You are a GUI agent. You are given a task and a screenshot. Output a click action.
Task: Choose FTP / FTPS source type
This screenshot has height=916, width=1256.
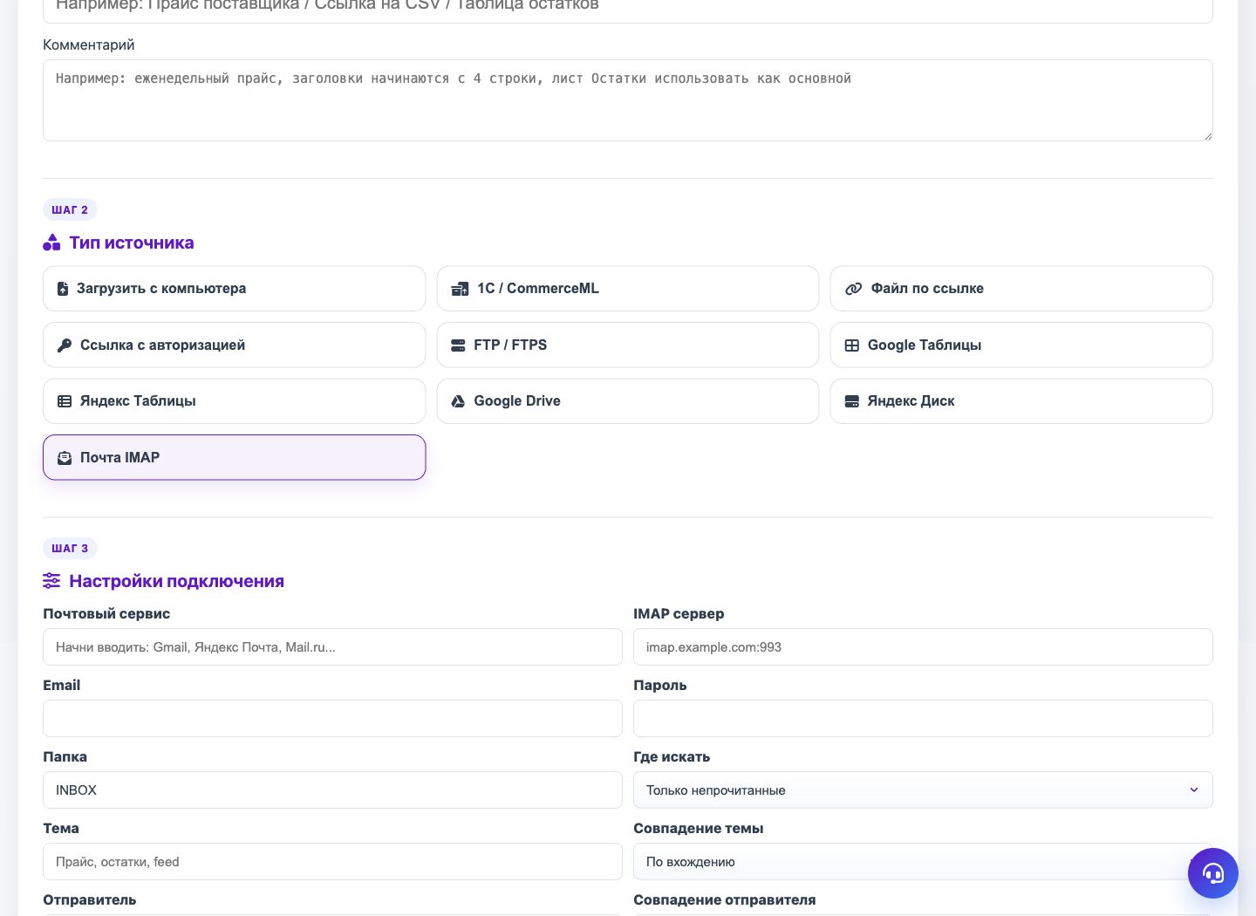(x=628, y=345)
